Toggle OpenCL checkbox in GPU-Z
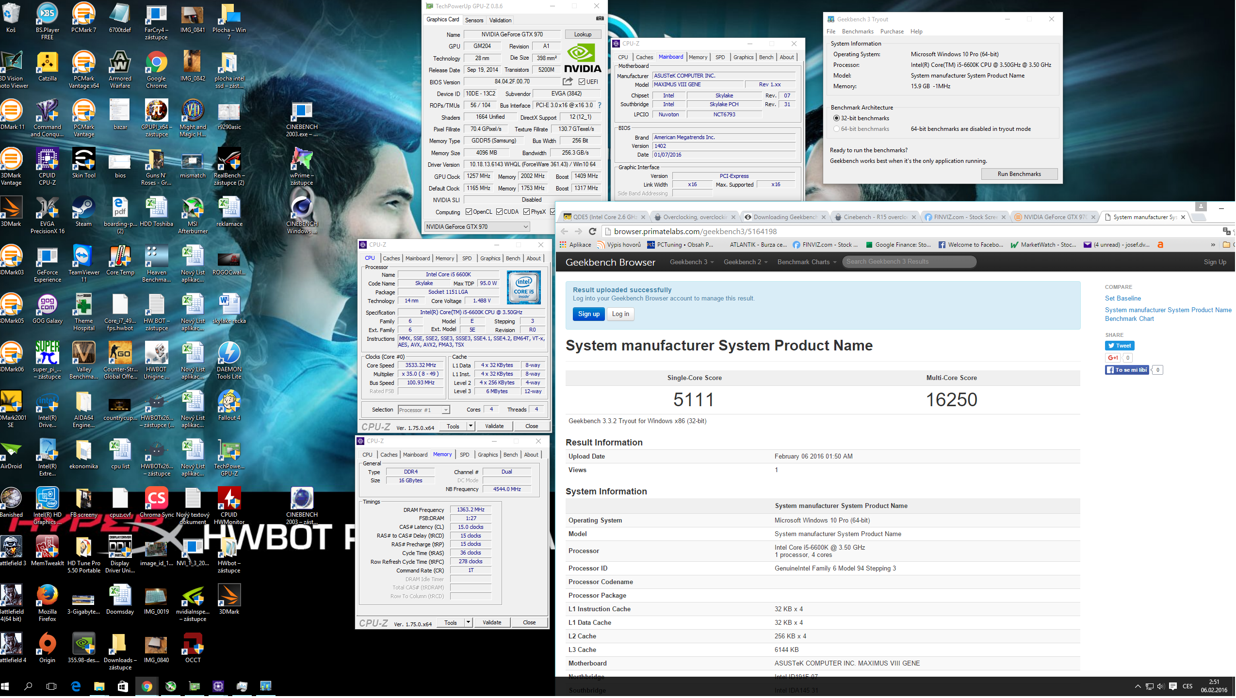 (469, 212)
